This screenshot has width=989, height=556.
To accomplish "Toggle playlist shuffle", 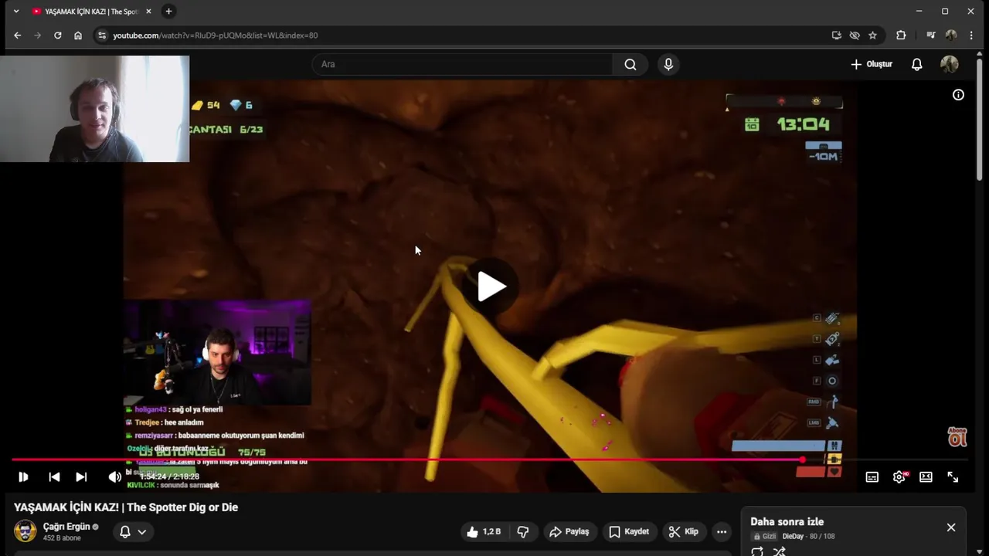I will point(780,551).
